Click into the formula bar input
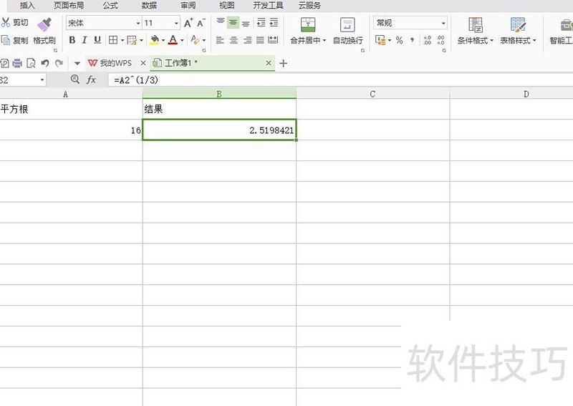This screenshot has height=406, width=573. click(340, 80)
